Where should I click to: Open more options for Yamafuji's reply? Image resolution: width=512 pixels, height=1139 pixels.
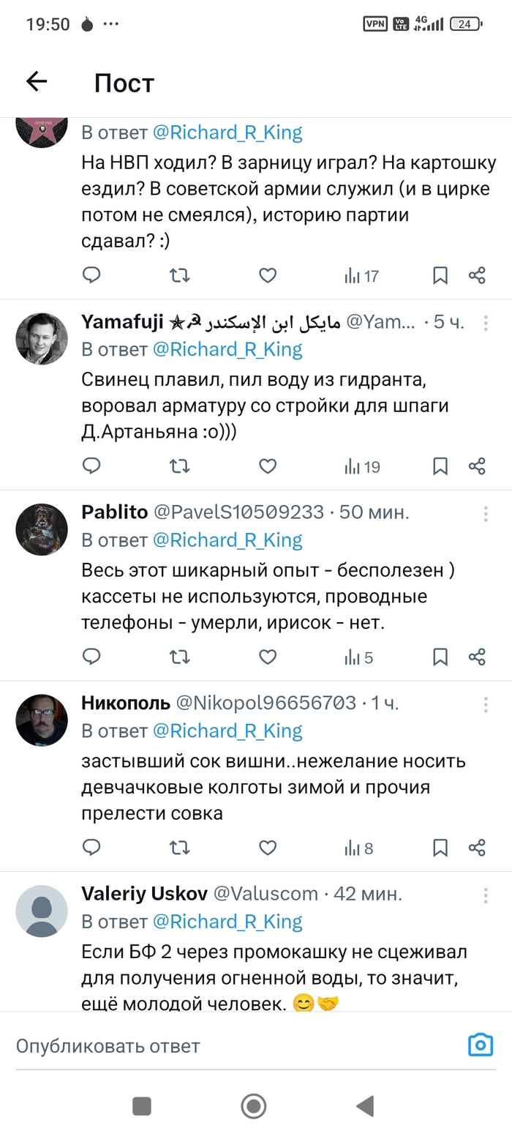point(486,323)
